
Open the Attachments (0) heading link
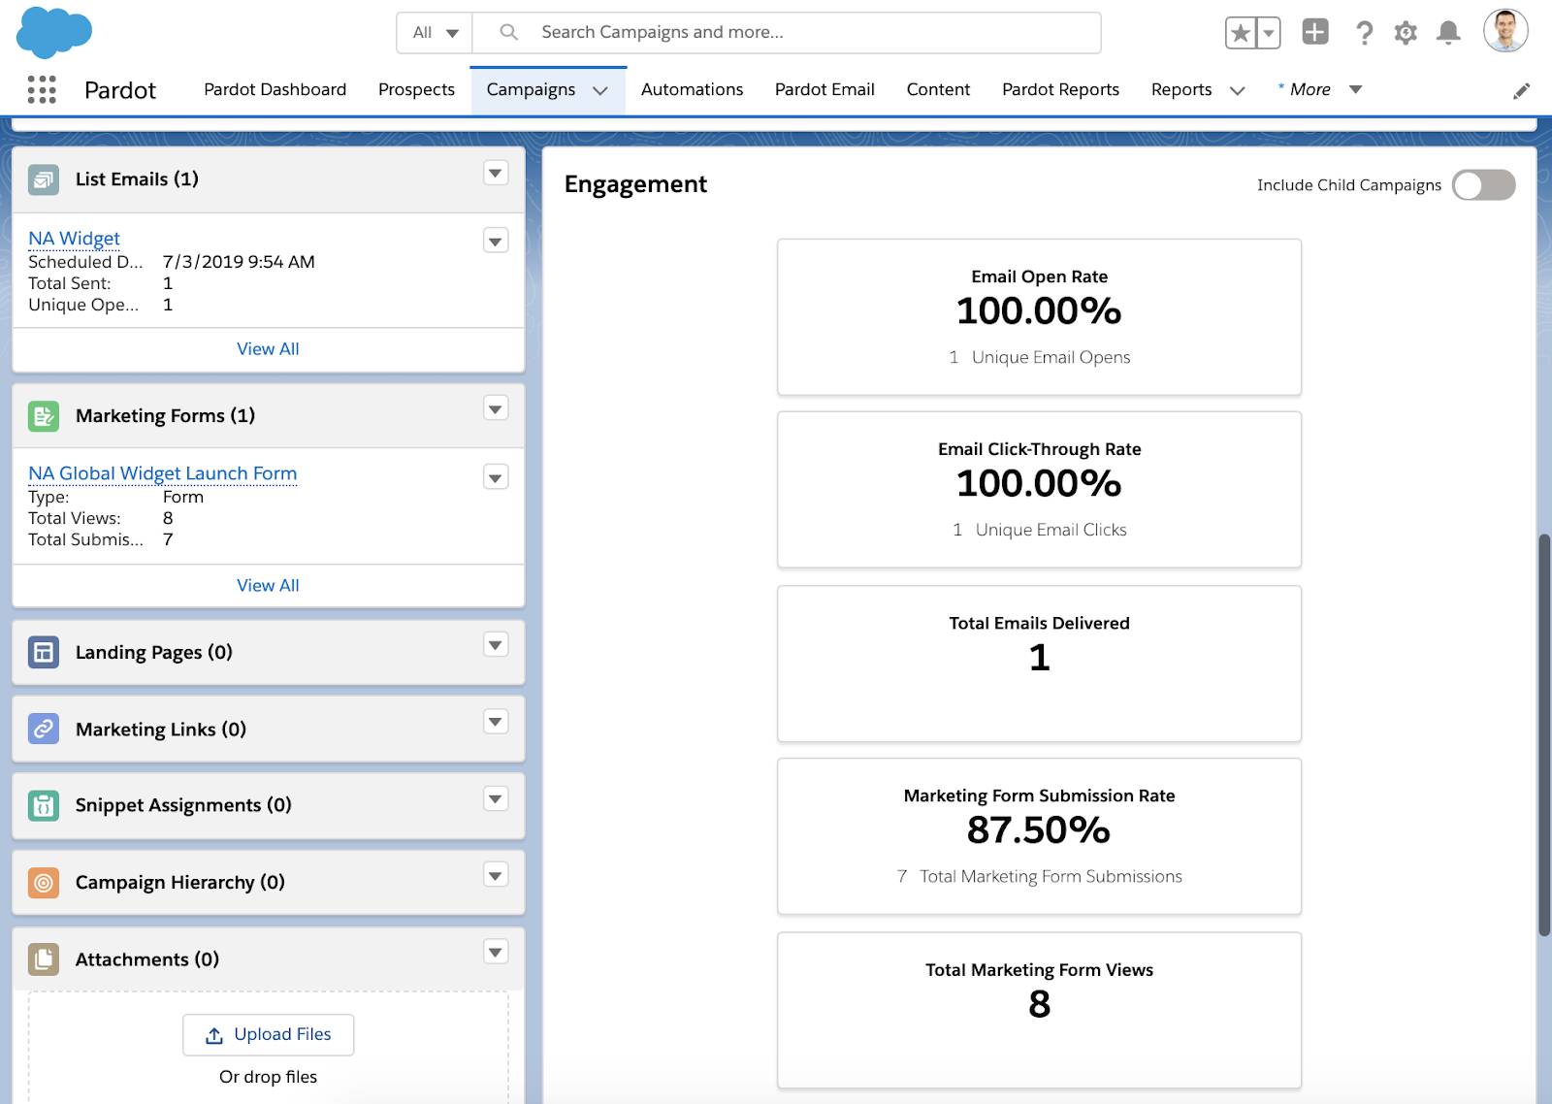pos(147,959)
